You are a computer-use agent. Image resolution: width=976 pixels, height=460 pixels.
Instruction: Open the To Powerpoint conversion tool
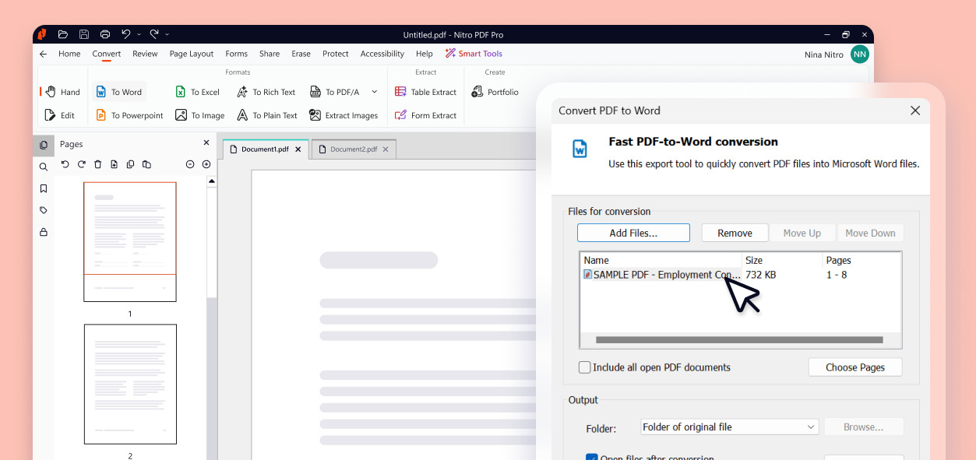pyautogui.click(x=129, y=115)
